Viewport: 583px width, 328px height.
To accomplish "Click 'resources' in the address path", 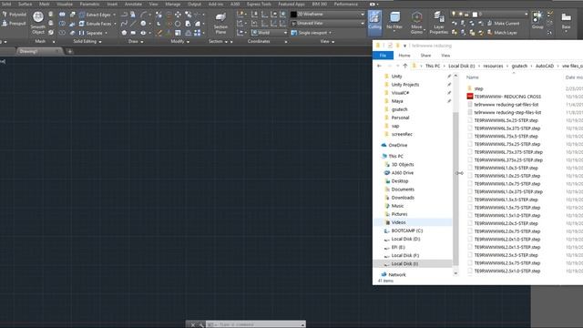I will point(493,66).
